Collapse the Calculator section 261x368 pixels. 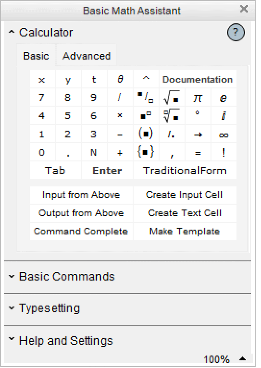pyautogui.click(x=11, y=32)
